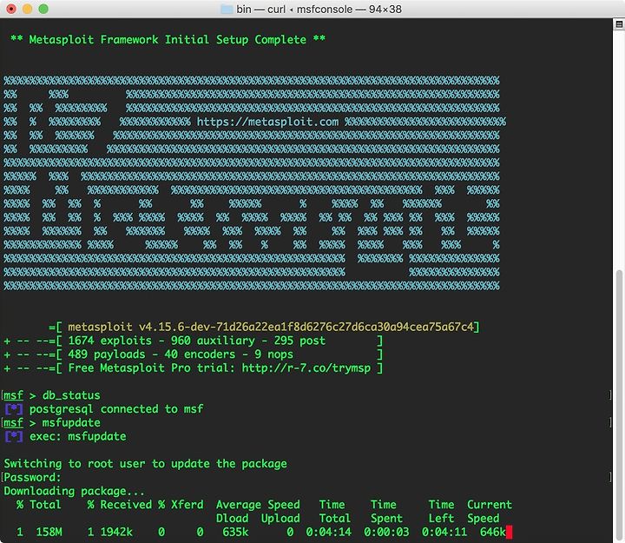Click the red terminal cursor block
This screenshot has height=543, width=625.
509,532
